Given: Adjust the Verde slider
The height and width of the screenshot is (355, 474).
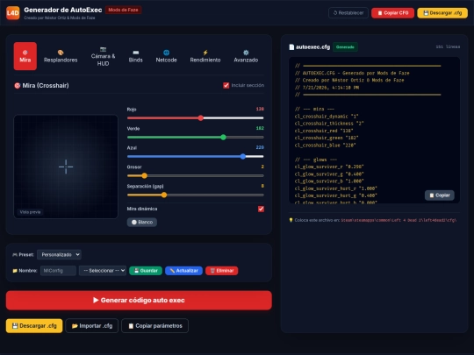Looking at the screenshot, I should (x=195, y=138).
